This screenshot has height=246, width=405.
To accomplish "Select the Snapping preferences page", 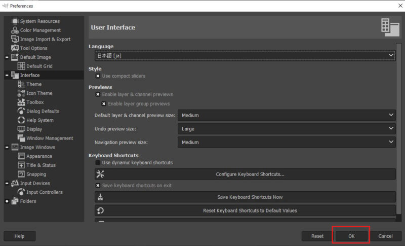I will [36, 174].
